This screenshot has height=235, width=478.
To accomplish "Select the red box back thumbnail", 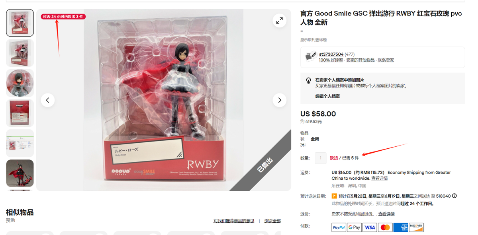I will (20, 113).
